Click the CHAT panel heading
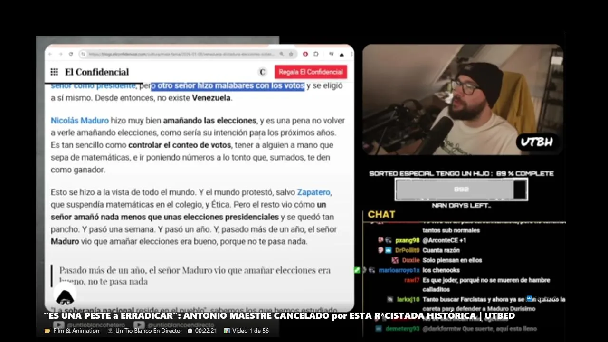The image size is (608, 342). [x=381, y=214]
